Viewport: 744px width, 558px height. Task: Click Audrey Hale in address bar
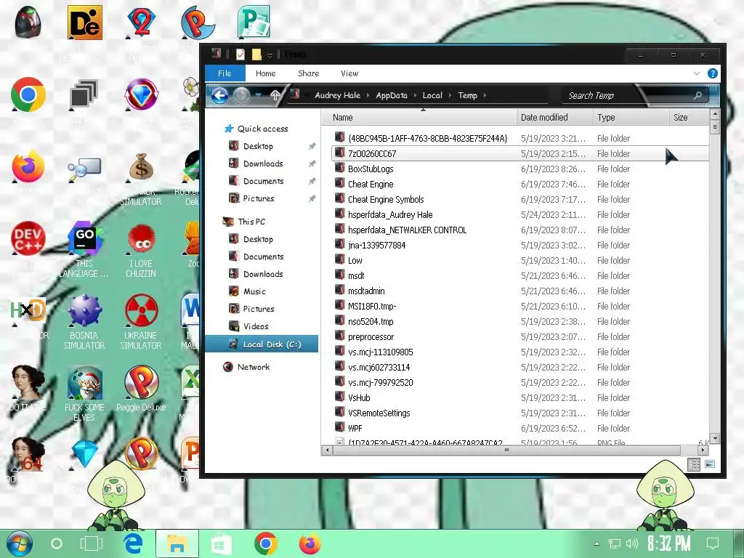click(337, 95)
